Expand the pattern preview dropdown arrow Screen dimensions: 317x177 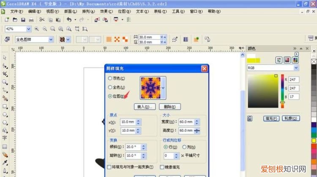tap(163, 88)
